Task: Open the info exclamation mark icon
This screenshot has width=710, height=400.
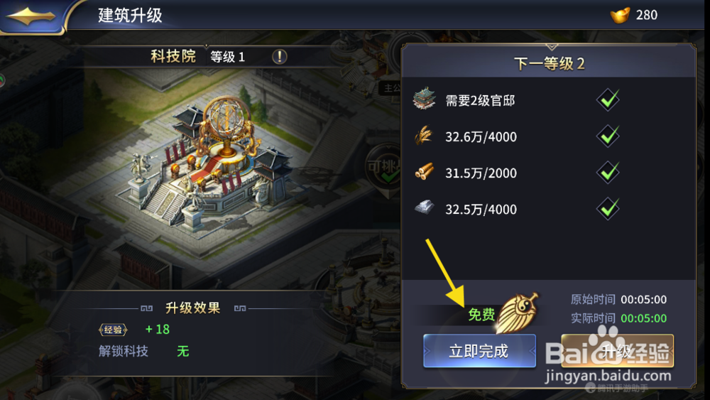Action: pos(279,57)
